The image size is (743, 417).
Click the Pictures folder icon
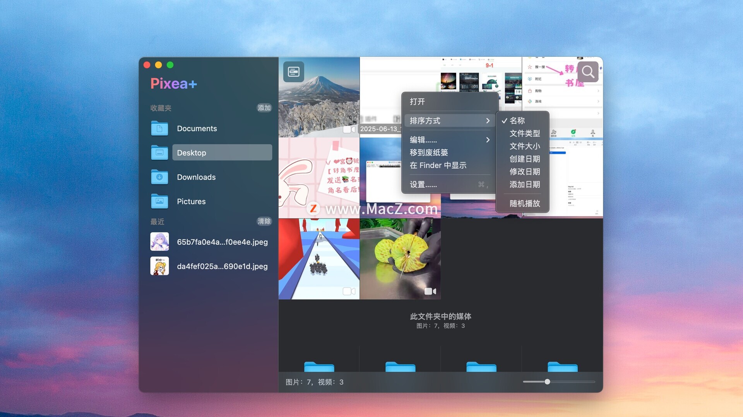coord(159,201)
